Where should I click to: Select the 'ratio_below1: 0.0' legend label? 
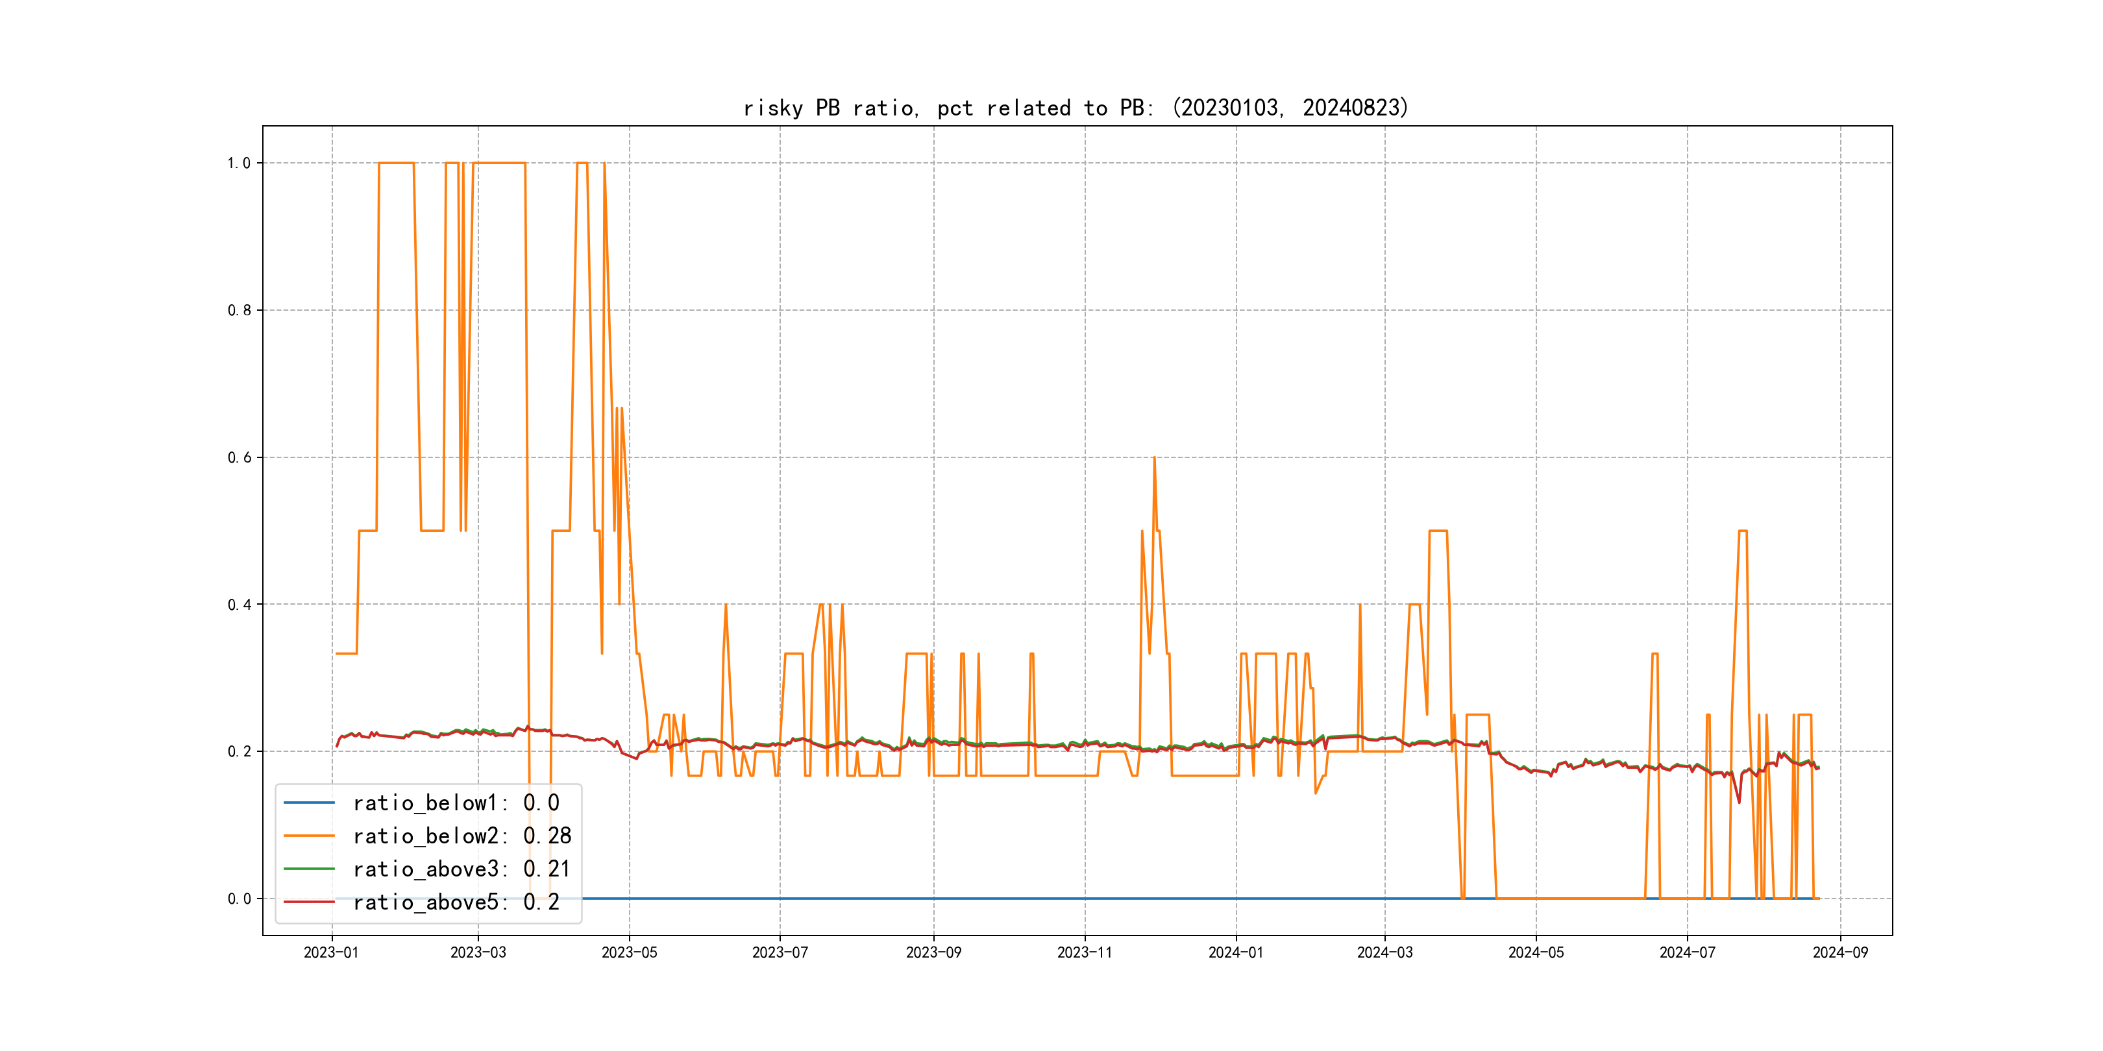(456, 803)
